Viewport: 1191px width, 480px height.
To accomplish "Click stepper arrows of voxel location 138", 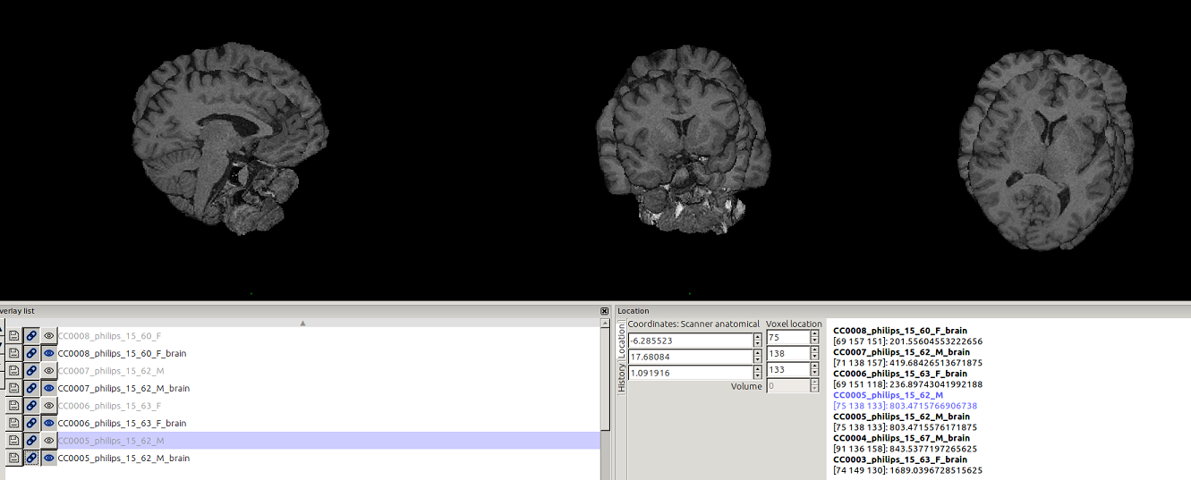I will pos(814,354).
